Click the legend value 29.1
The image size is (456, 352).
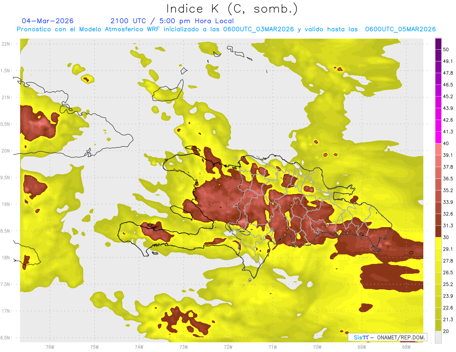click(448, 249)
